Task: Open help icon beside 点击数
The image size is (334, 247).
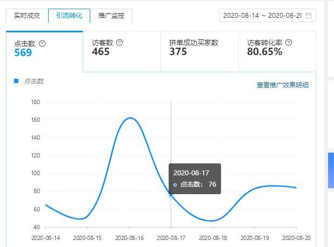Action: [x=42, y=44]
